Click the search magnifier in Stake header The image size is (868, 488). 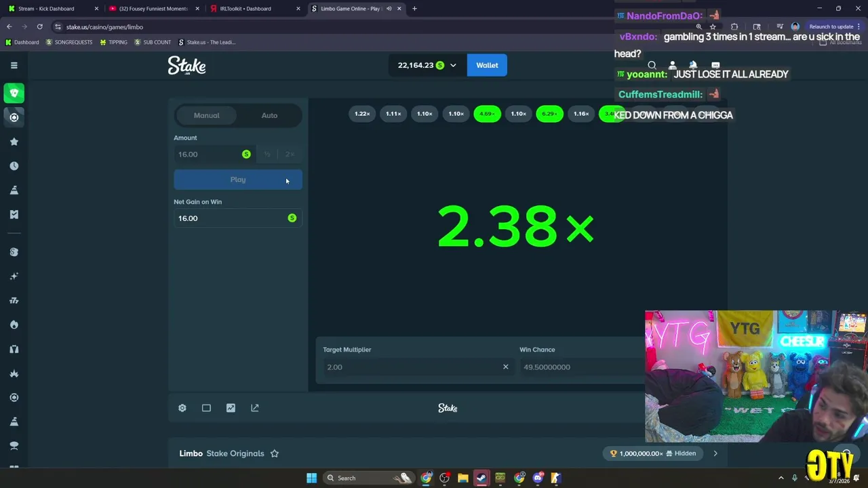coord(652,66)
